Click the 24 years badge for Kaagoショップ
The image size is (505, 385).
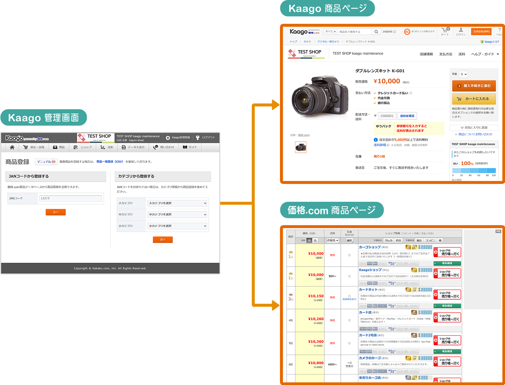pos(414,270)
